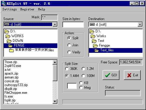The image size is (146, 110).
Task: Click the open FENGE folder icon
Action: [10, 45]
